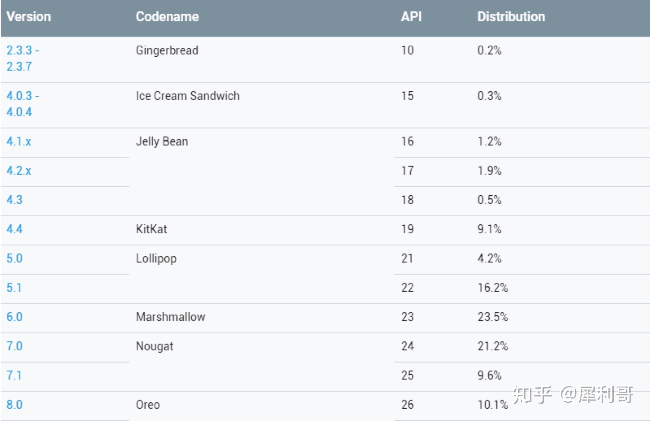This screenshot has height=421, width=650.
Task: Click the 7.0 version link
Action: tap(15, 346)
